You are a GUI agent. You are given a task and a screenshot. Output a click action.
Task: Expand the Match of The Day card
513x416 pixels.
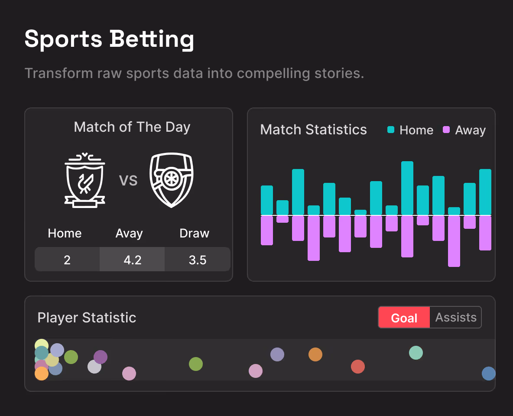pyautogui.click(x=132, y=127)
